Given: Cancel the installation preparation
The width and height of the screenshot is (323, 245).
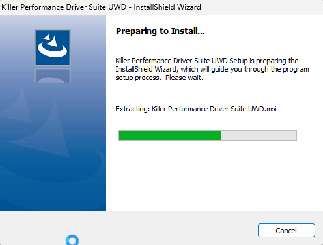Looking at the screenshot, I should 287,230.
